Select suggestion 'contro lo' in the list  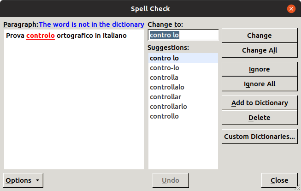coord(165,58)
